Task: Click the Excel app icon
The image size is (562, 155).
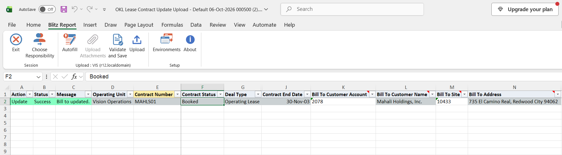Action: pyautogui.click(x=9, y=9)
